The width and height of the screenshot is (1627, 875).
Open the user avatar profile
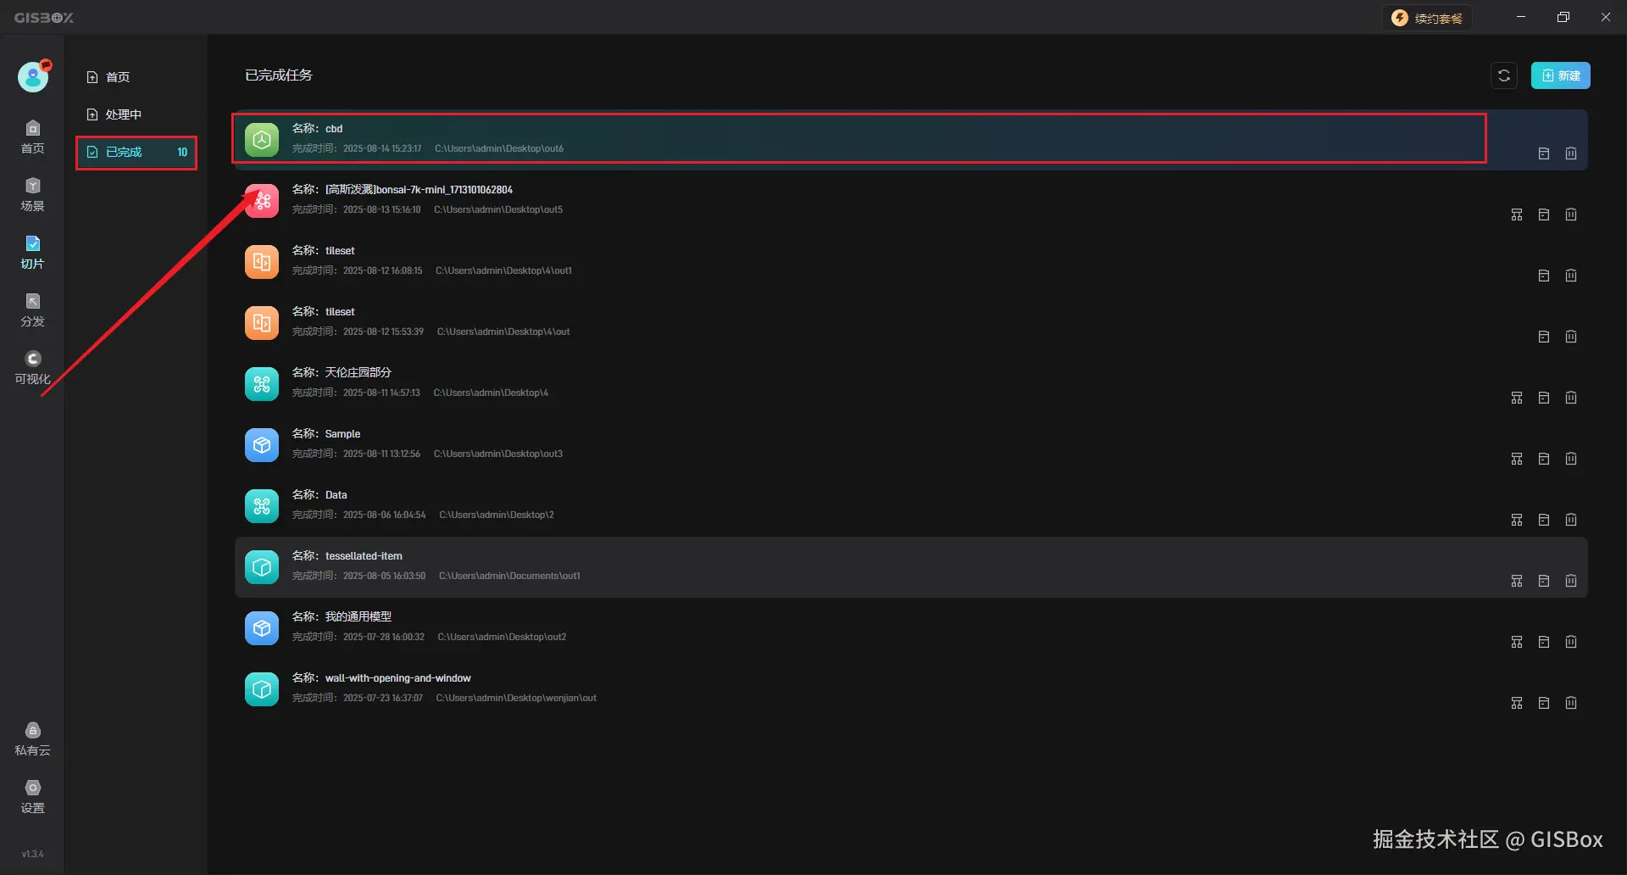33,77
